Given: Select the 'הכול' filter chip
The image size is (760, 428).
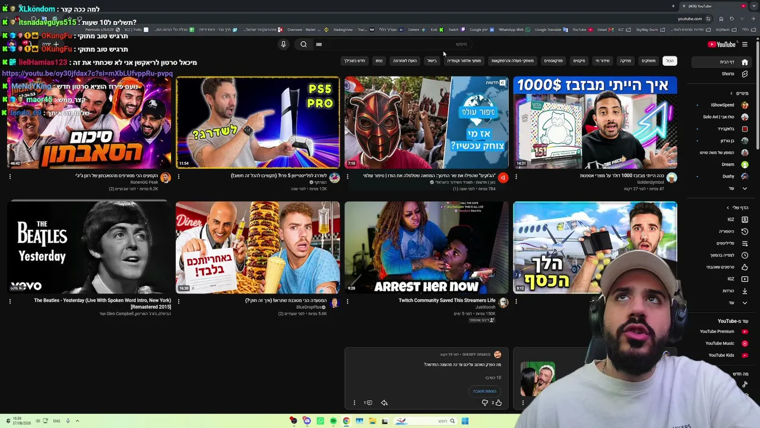Looking at the screenshot, I should (x=669, y=61).
